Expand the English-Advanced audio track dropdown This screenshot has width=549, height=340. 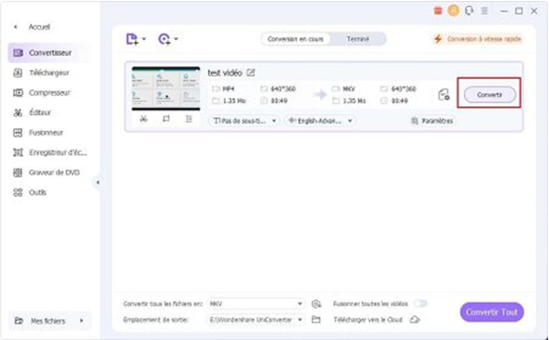pyautogui.click(x=320, y=121)
